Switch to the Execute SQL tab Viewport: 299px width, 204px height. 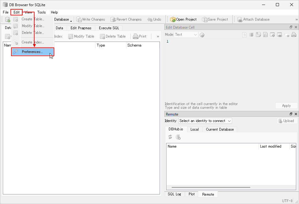click(x=109, y=28)
